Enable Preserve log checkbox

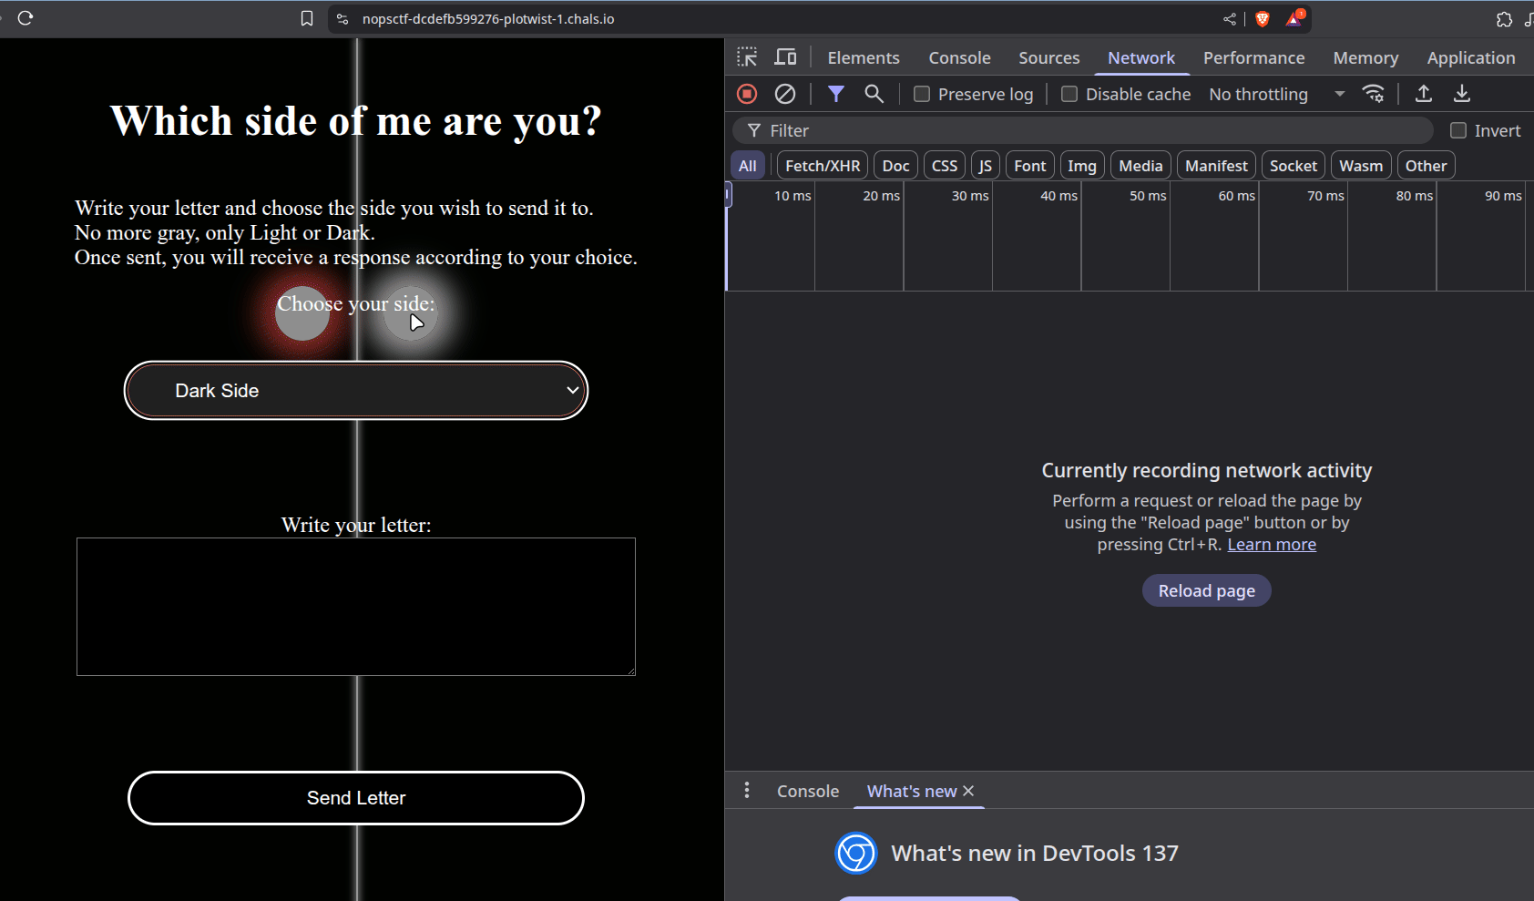click(922, 94)
